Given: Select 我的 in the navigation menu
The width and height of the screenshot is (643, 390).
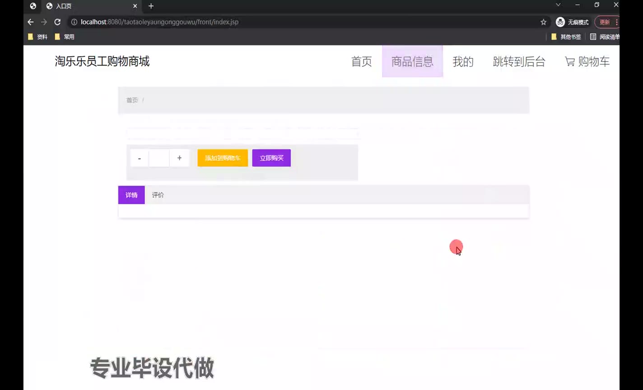Looking at the screenshot, I should pyautogui.click(x=463, y=62).
